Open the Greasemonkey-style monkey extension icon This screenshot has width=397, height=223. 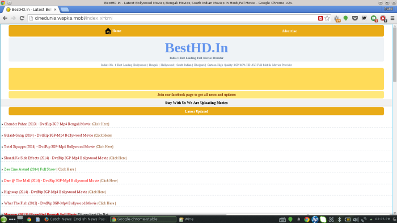(x=337, y=19)
